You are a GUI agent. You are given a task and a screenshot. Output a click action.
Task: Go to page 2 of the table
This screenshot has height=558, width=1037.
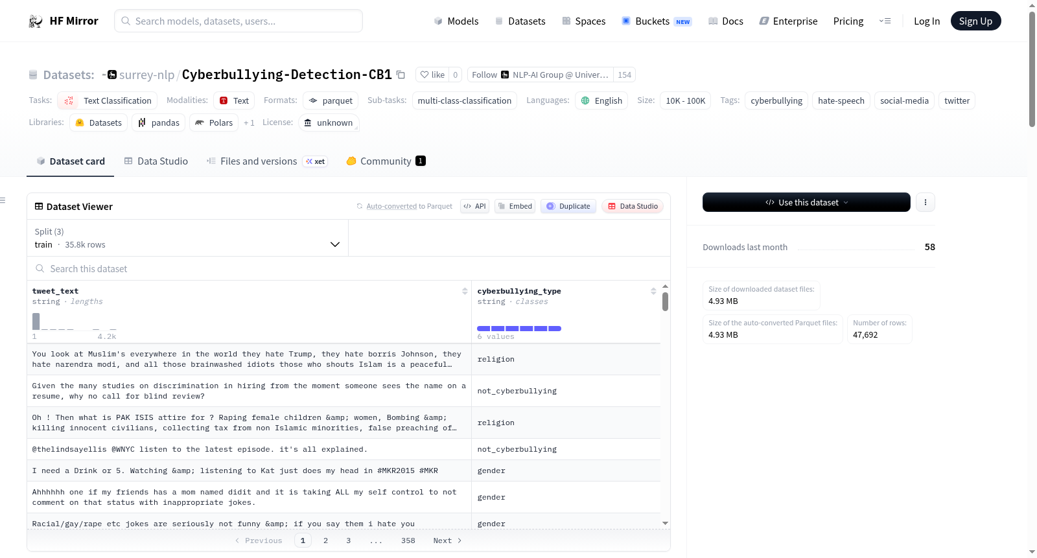pos(325,541)
